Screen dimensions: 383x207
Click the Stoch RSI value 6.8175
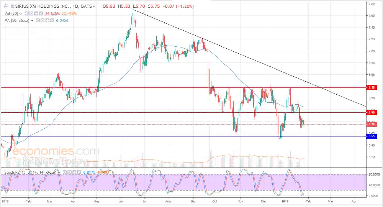[x=89, y=172]
